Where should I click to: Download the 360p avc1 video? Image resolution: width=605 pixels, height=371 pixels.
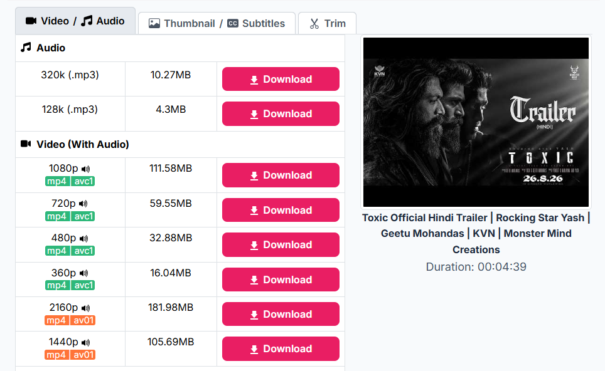point(281,280)
